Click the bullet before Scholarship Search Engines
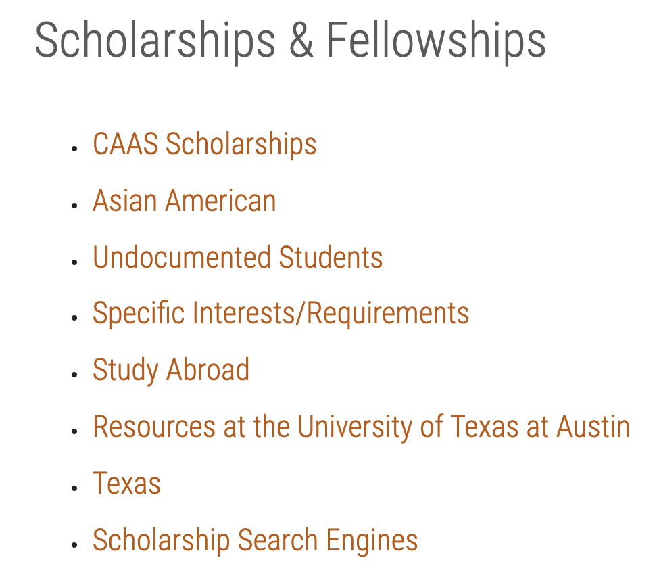Image resolution: width=657 pixels, height=587 pixels. click(74, 544)
